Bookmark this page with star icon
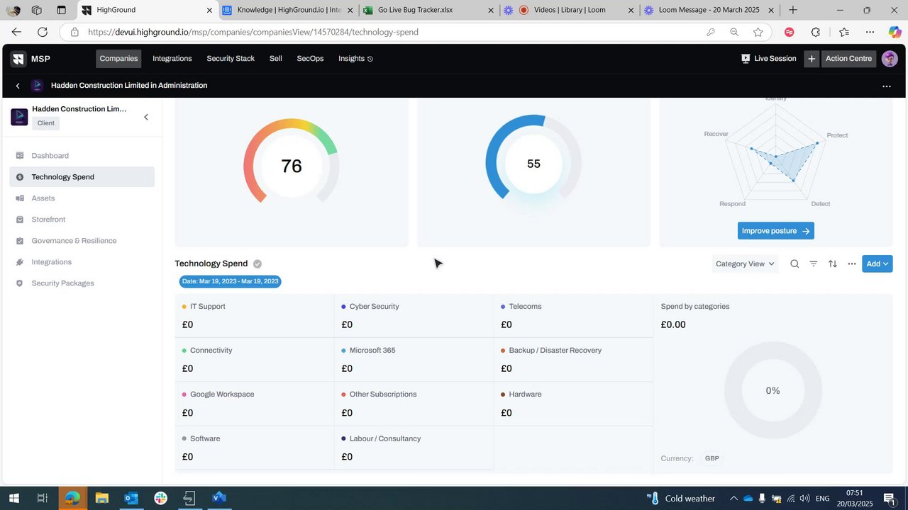 point(758,32)
